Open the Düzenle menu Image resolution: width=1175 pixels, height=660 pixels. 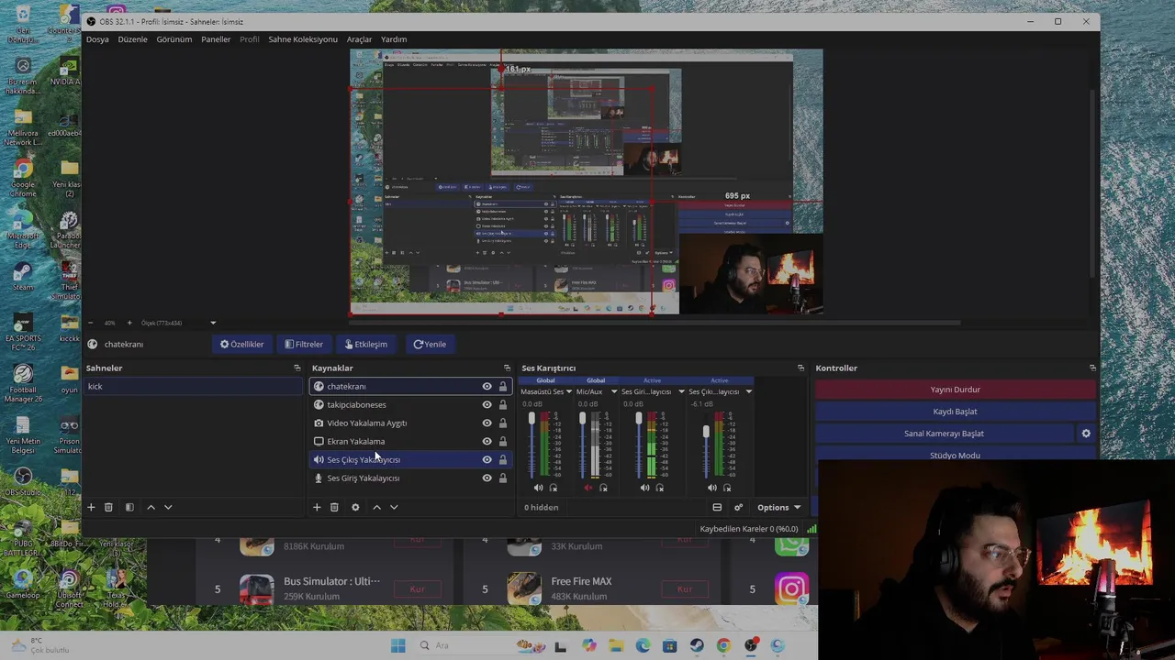click(132, 39)
